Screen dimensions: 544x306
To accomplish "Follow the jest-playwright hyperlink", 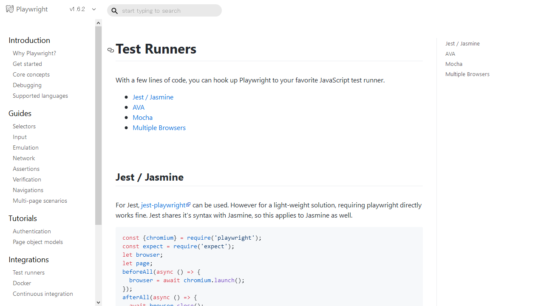I will 164,205.
